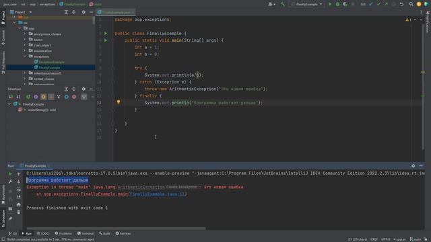Viewport: 431px width, 242px height.
Task: Click the gutter run arrow beside class FinallyExample
Action: pos(106,33)
